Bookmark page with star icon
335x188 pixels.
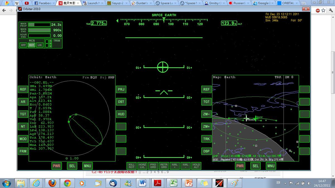pos(323,10)
